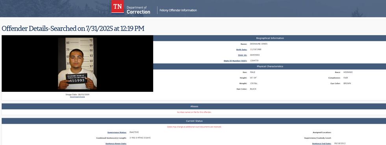Open Felony Offender Information header link
This screenshot has width=386, height=145.
click(178, 10)
